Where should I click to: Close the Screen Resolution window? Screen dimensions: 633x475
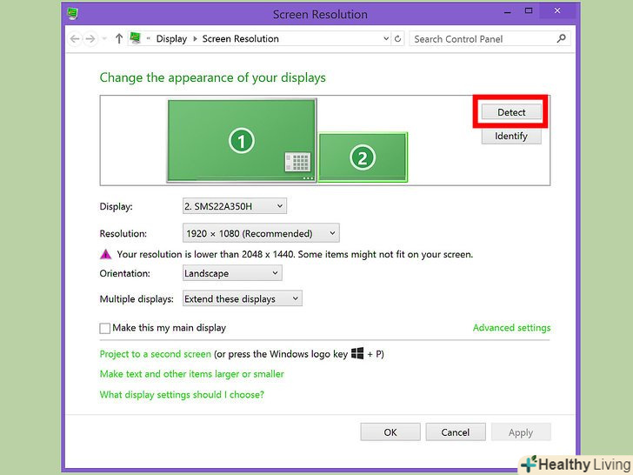(x=557, y=11)
